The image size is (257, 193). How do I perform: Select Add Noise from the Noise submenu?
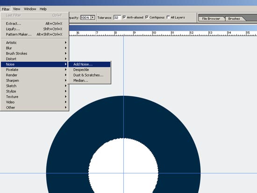pyautogui.click(x=89, y=64)
